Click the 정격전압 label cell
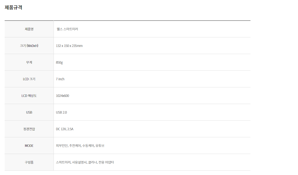Screen dimensions: 298x175 [x=29, y=129]
